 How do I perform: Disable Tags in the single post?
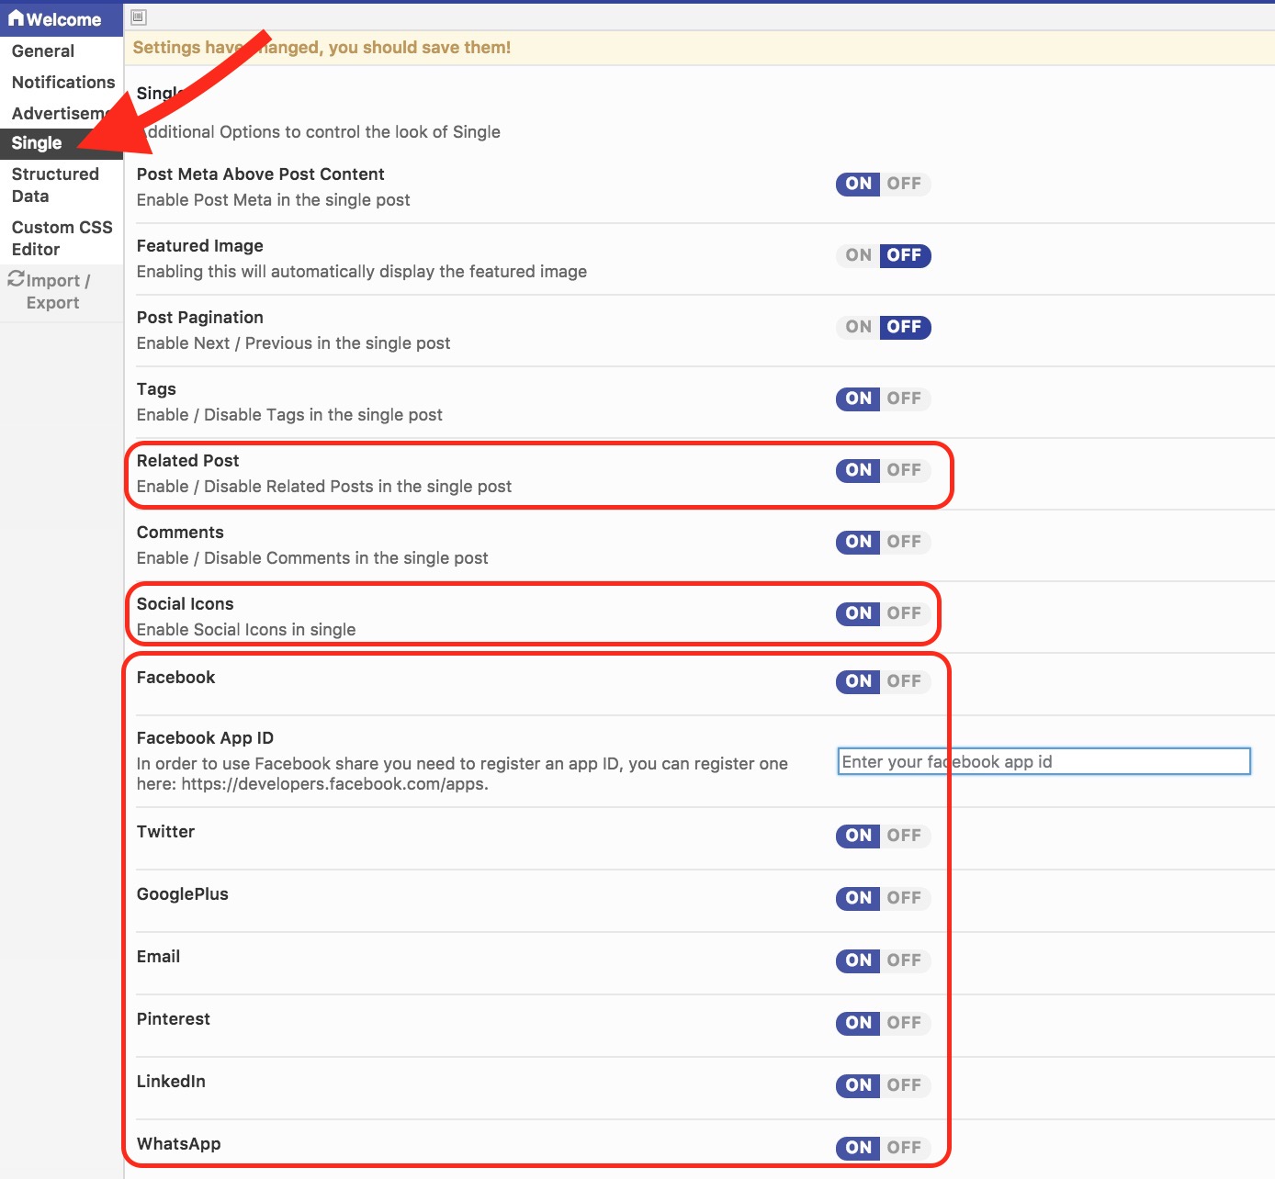tap(904, 399)
